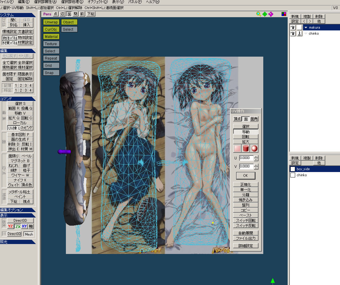Click the YZ view axis button
The height and width of the screenshot is (285, 340).
[x=11, y=226]
